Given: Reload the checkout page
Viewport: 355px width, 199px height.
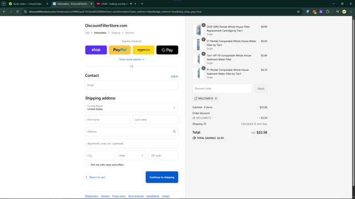Looking at the screenshot, I should point(17,12).
